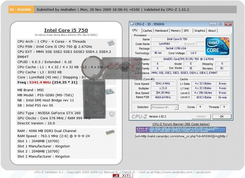245x178 pixels.
Task: Click the Windows Vista Home Basic subtitle
Action: click(x=66, y=35)
